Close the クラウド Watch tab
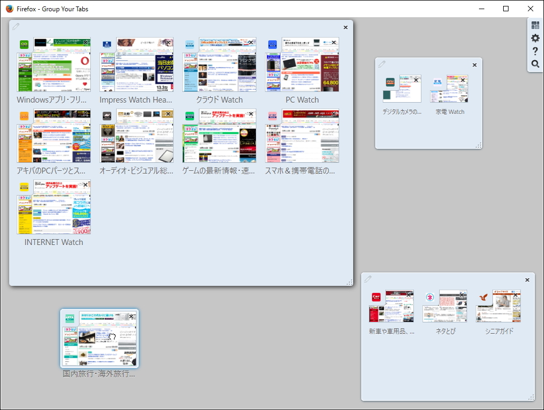Viewport: 544px width, 410px height. coord(251,42)
